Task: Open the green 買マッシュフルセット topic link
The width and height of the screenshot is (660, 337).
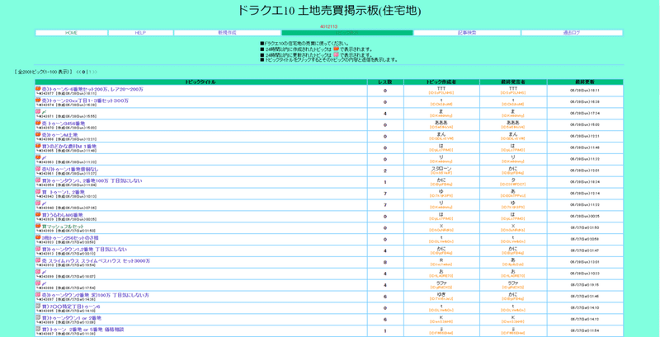Action: (63, 226)
